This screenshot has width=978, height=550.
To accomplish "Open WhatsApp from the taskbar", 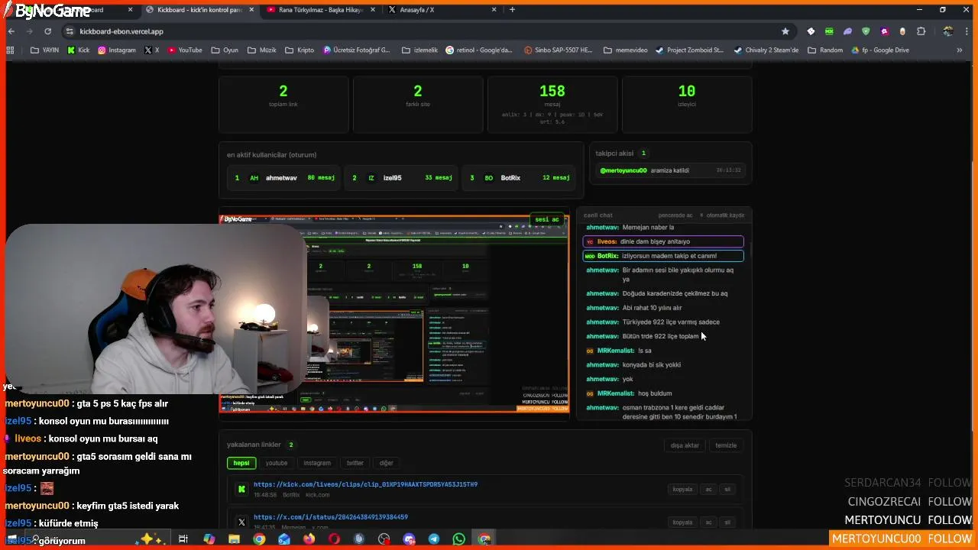I will 458,539.
